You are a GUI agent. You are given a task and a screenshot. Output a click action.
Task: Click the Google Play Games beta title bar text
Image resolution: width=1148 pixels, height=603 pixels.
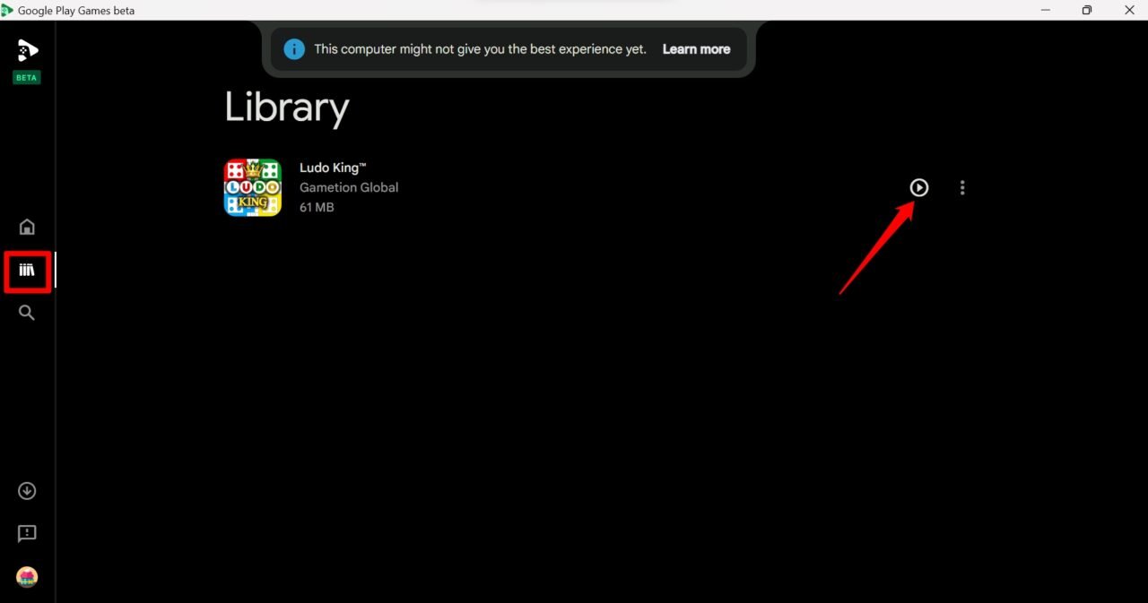point(75,10)
